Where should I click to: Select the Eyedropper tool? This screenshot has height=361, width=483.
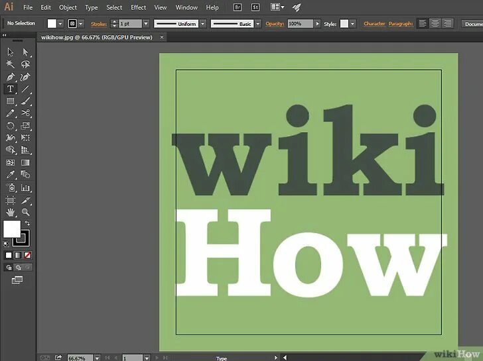point(10,175)
